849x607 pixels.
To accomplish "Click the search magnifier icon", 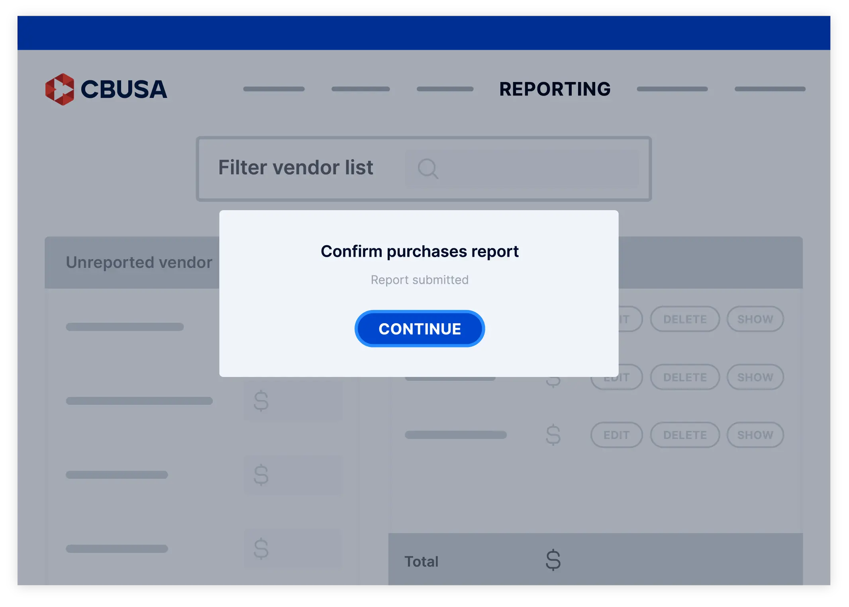I will [x=428, y=168].
